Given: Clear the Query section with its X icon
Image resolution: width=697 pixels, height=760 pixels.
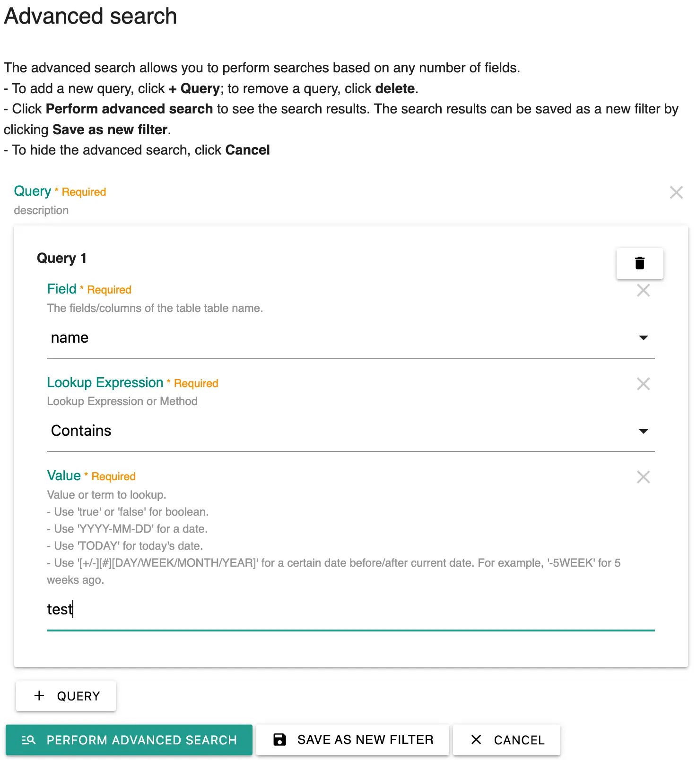Looking at the screenshot, I should click(x=676, y=192).
